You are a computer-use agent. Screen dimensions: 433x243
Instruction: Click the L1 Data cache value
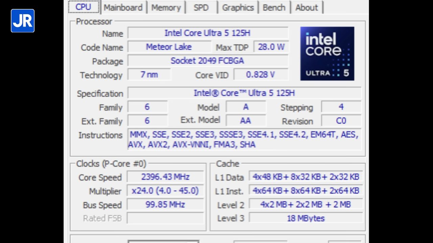pyautogui.click(x=306, y=177)
